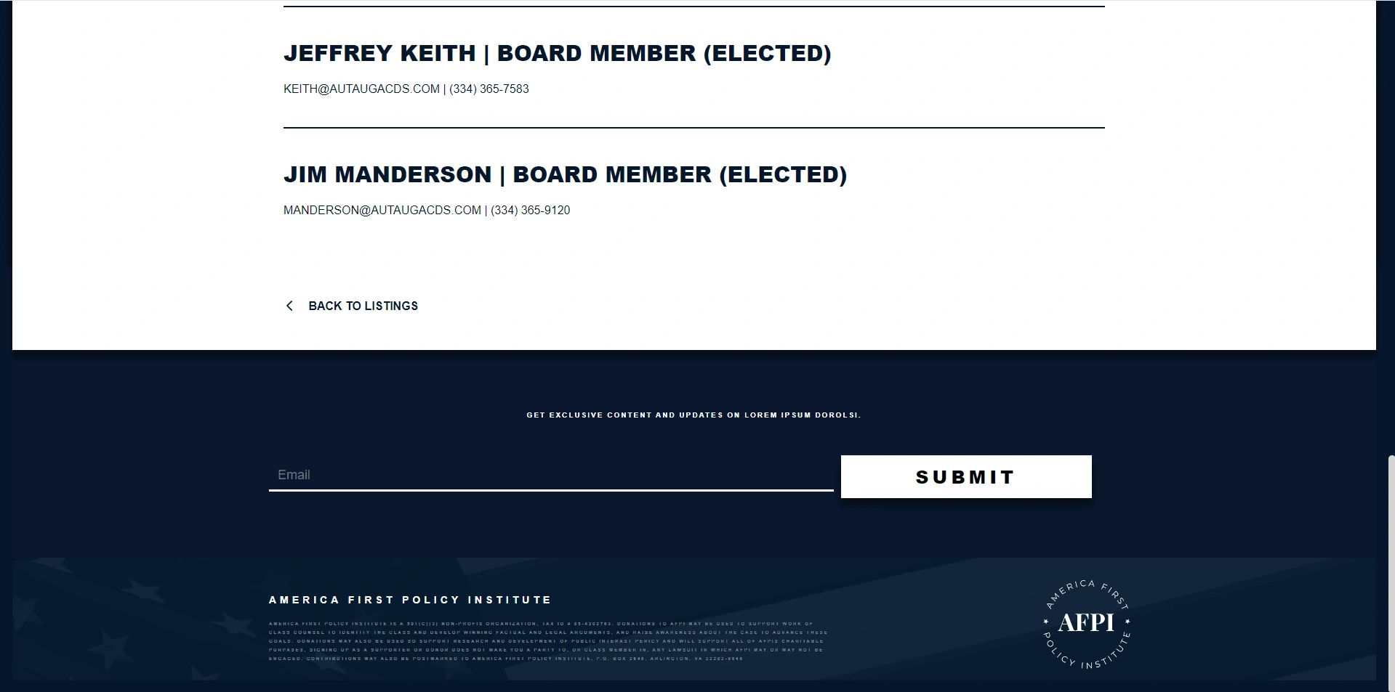Focus the Email newsletter input field

[x=550, y=475]
